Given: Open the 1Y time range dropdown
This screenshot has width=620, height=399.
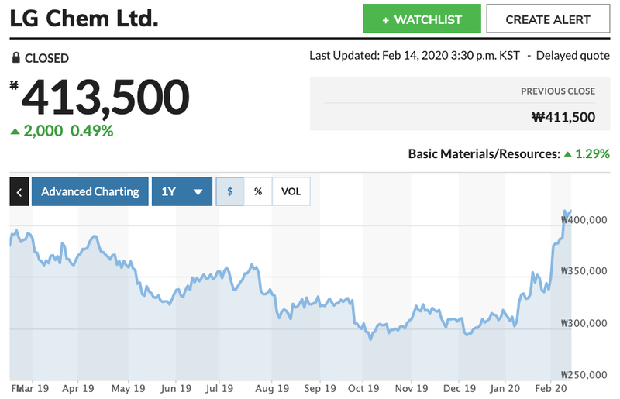Looking at the screenshot, I should coord(182,191).
